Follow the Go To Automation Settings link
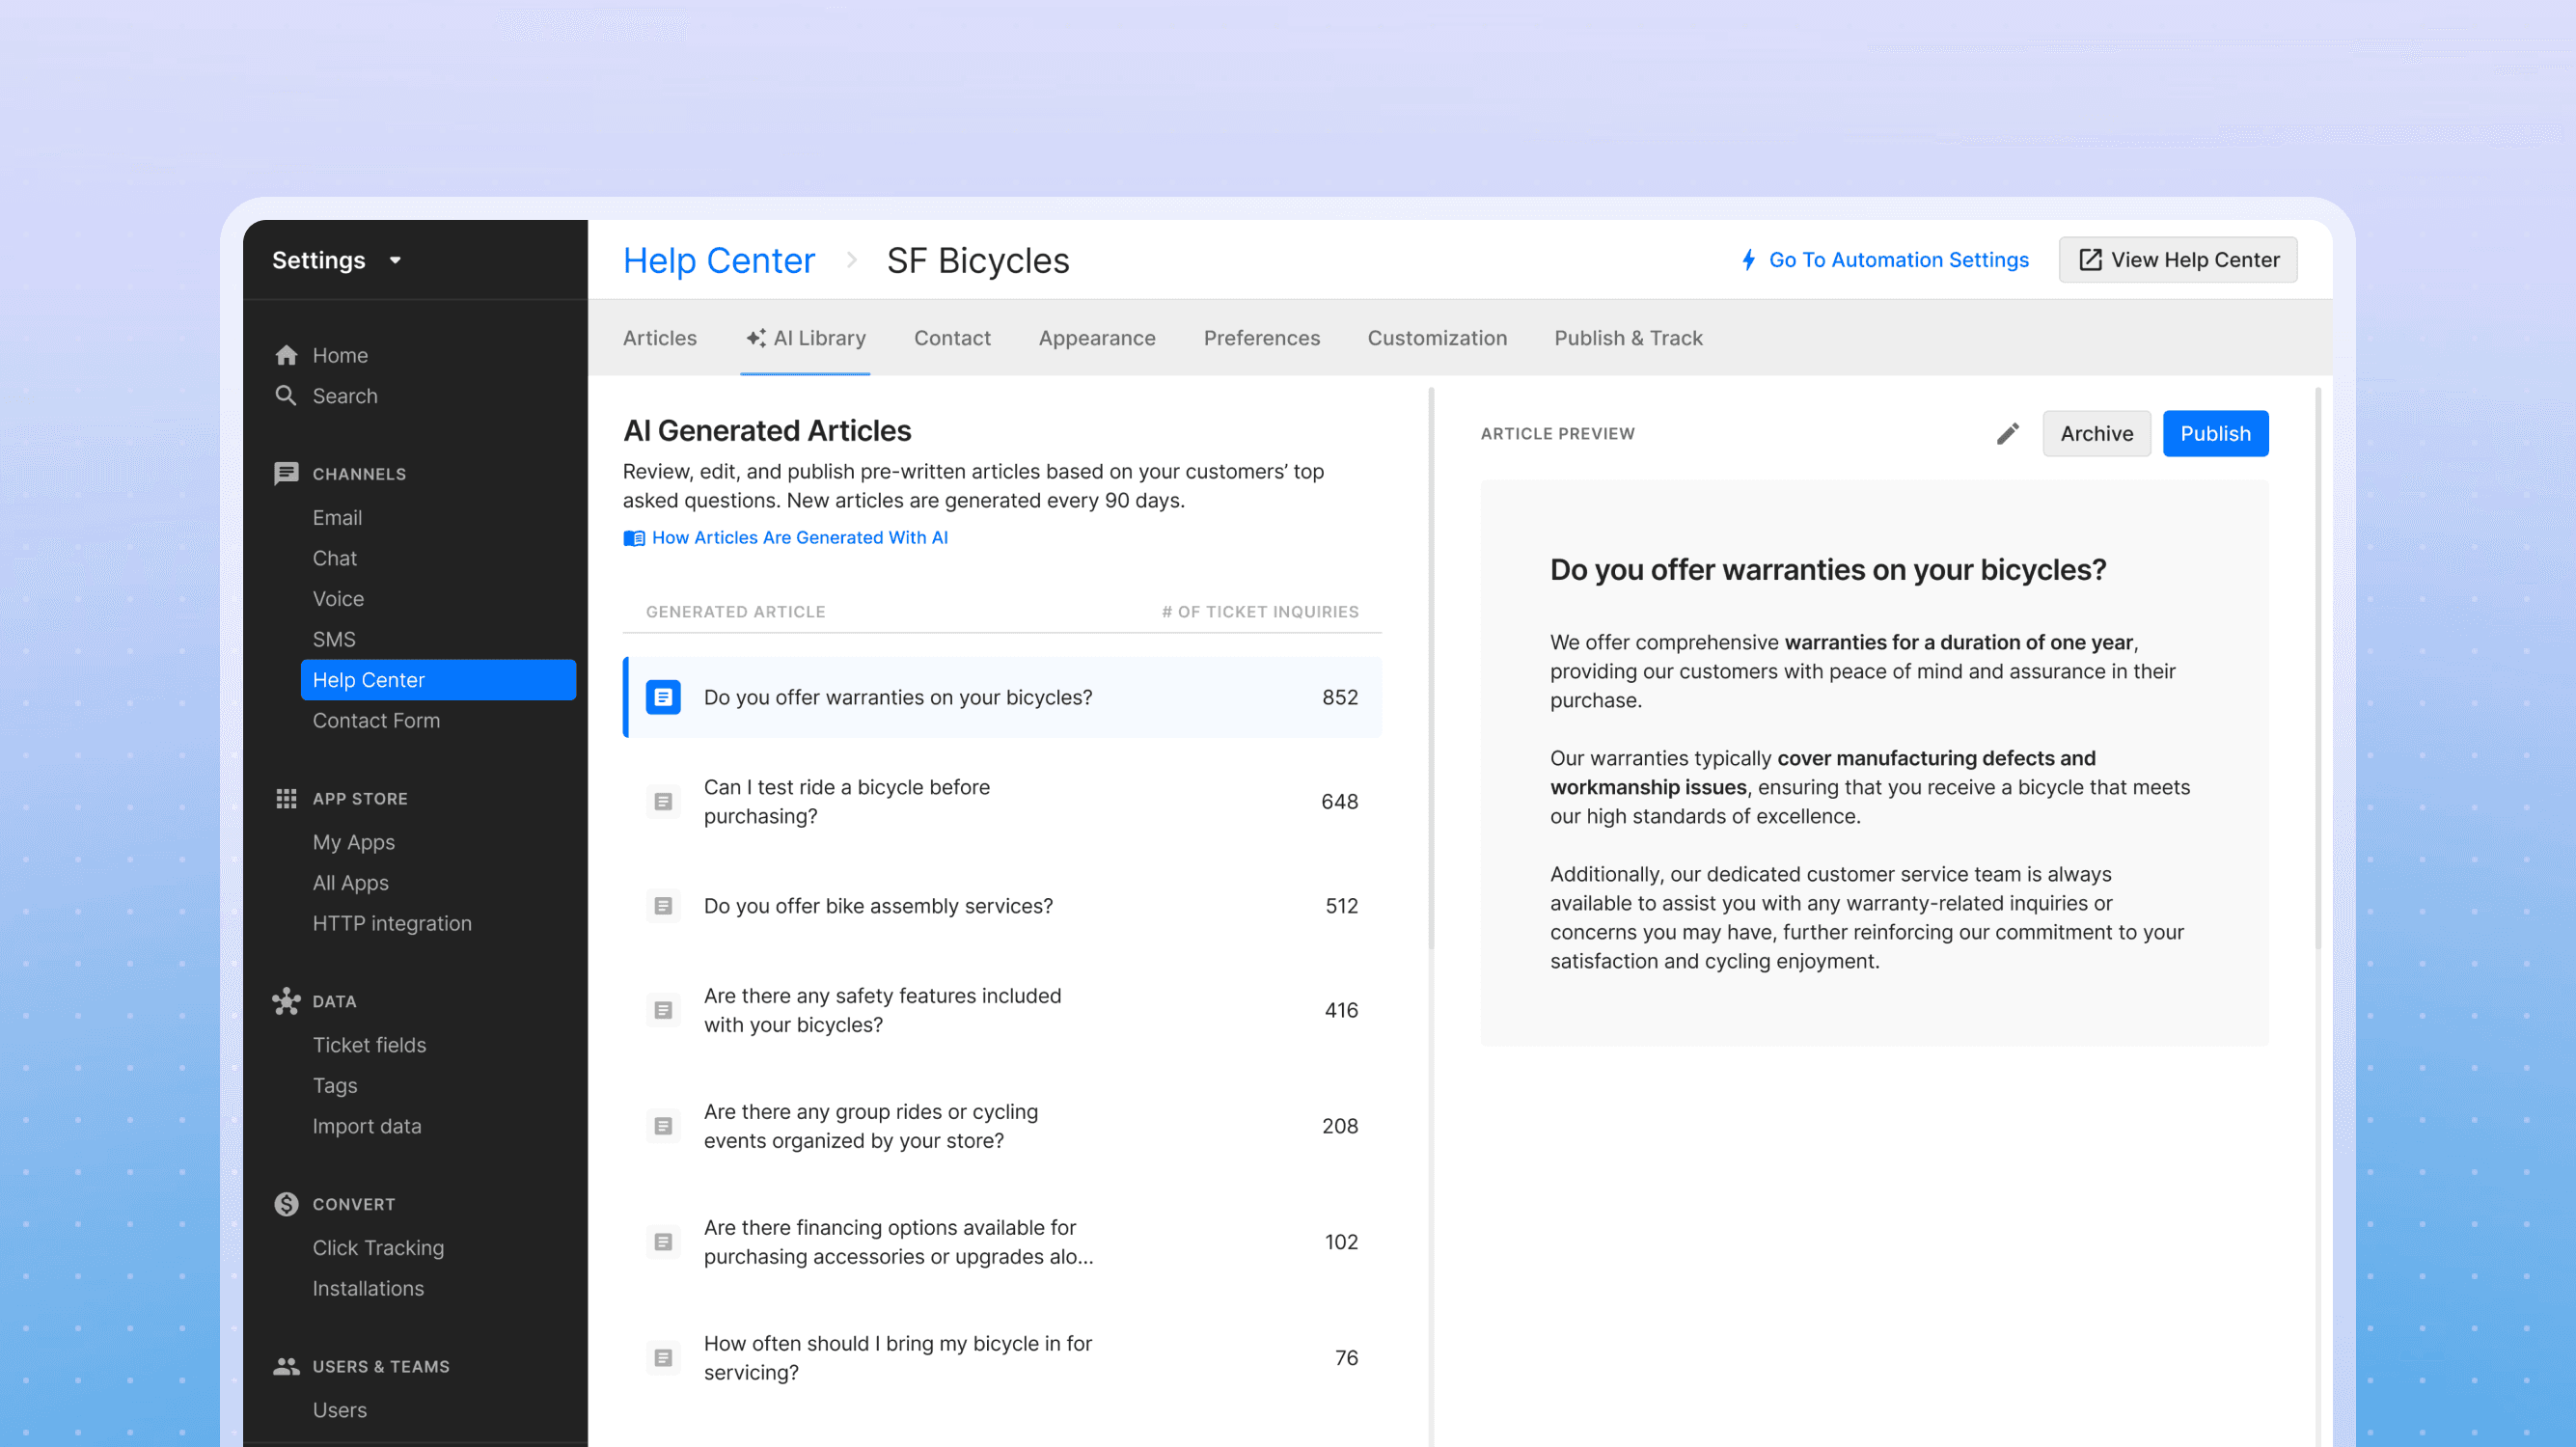The width and height of the screenshot is (2576, 1447). (1898, 260)
